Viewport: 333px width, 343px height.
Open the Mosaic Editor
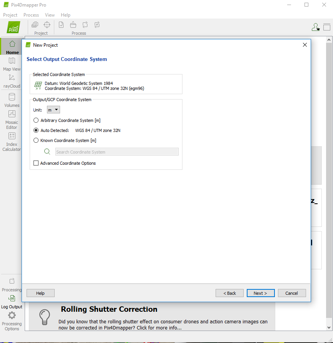pyautogui.click(x=12, y=114)
